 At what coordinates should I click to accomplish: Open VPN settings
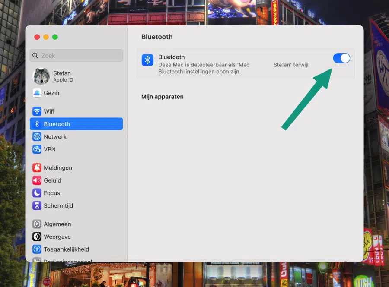tap(76, 149)
